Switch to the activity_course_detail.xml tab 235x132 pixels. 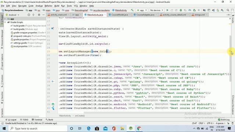[174, 15]
